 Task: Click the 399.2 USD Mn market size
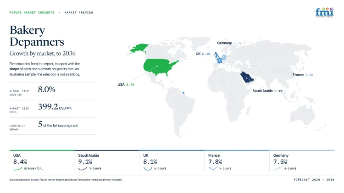[55, 107]
